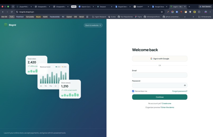213x137 pixels.
Task: Click the Bizgrid logo icon
Action: [x=6, y=25]
